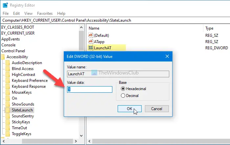Click the tree pane horizontal scrollbar thumb
Viewport: 230px width, 145px height.
(x=47, y=141)
